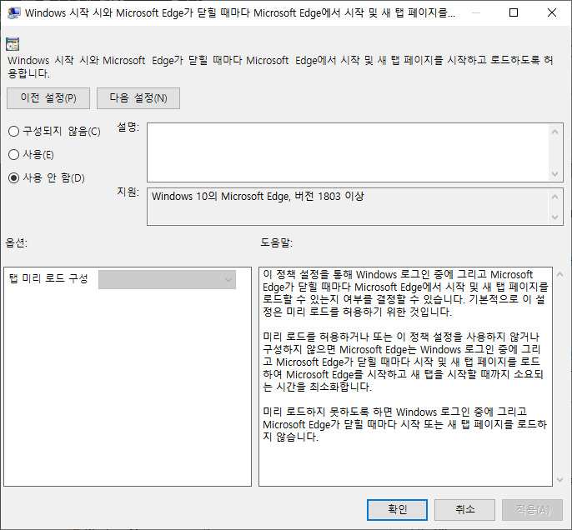The width and height of the screenshot is (572, 530).
Task: Open the 탭 미리 로드 구성 dropdown
Action: [167, 279]
